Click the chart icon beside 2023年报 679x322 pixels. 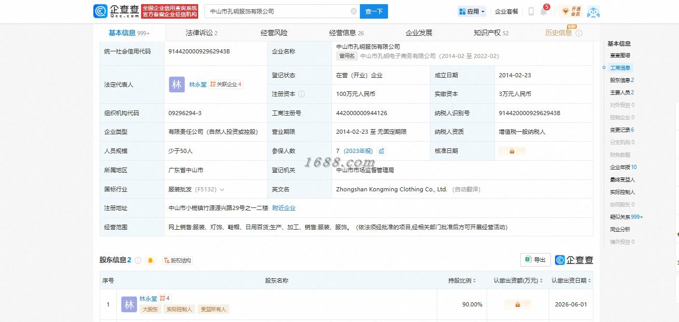coord(381,151)
